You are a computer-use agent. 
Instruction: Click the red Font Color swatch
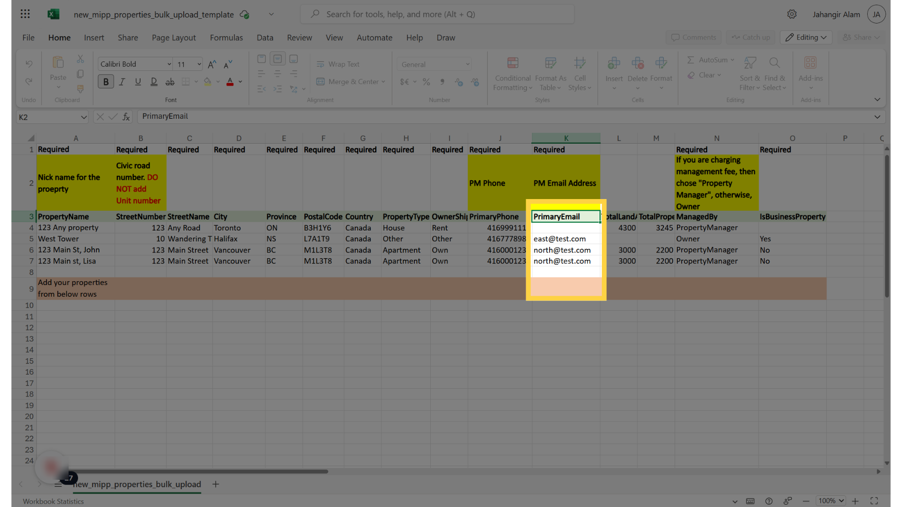[230, 82]
